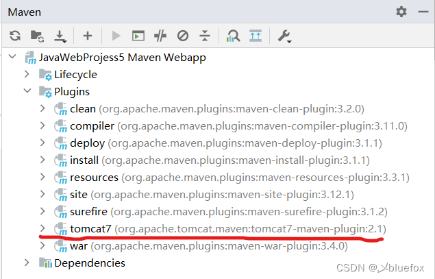Viewport: 435px width, 279px height.
Task: Select the Lifecycle tree item
Action: pos(75,75)
